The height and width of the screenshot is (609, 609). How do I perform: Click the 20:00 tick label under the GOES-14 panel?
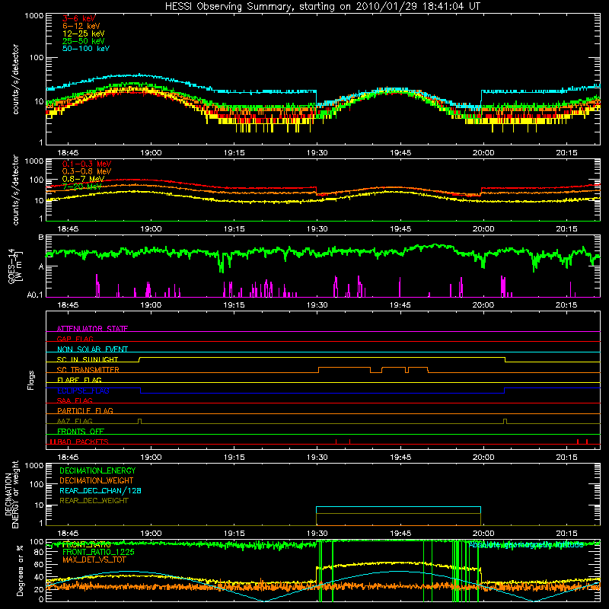pos(483,305)
